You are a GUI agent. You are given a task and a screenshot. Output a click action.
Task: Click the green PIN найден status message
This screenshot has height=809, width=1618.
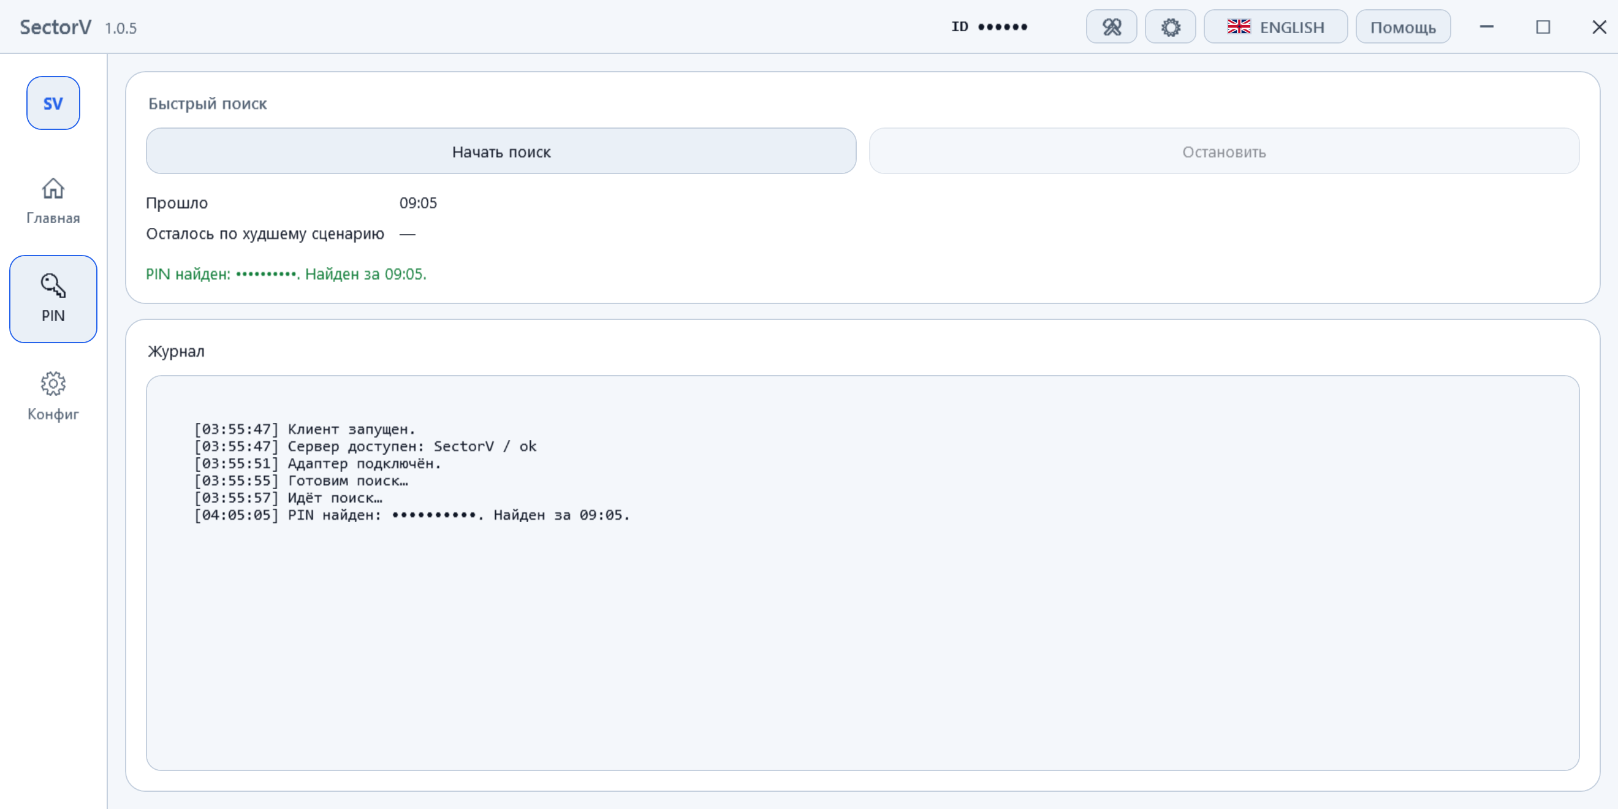pyautogui.click(x=286, y=274)
